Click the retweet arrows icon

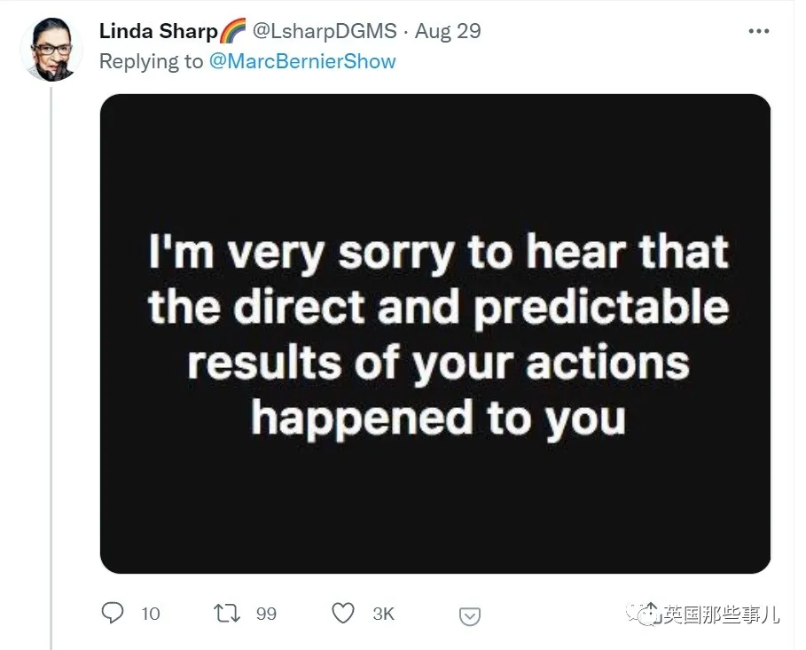pyautogui.click(x=226, y=613)
